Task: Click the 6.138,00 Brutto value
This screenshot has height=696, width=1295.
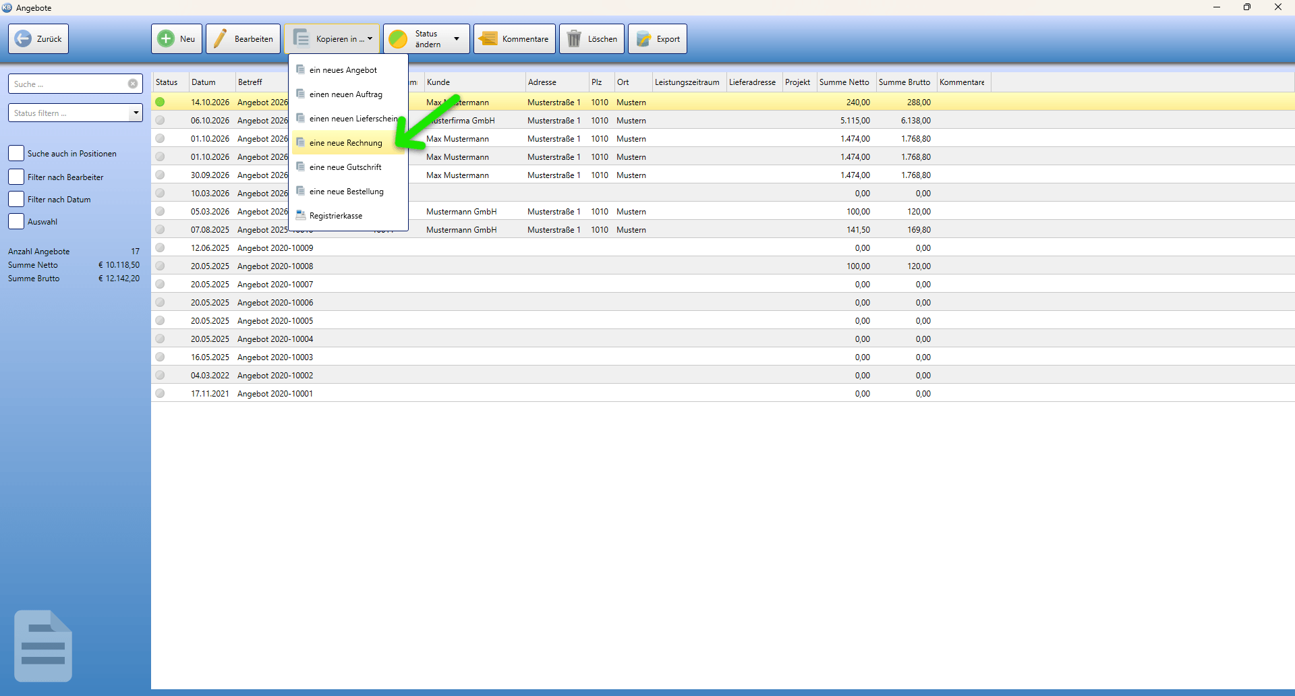Action: pos(915,120)
